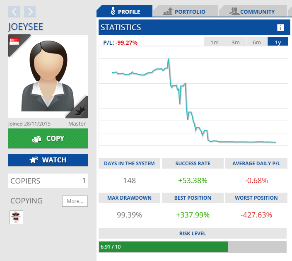Viewport: 292px width, 261px height.
Task: Select the 3m chart period
Action: (236, 42)
